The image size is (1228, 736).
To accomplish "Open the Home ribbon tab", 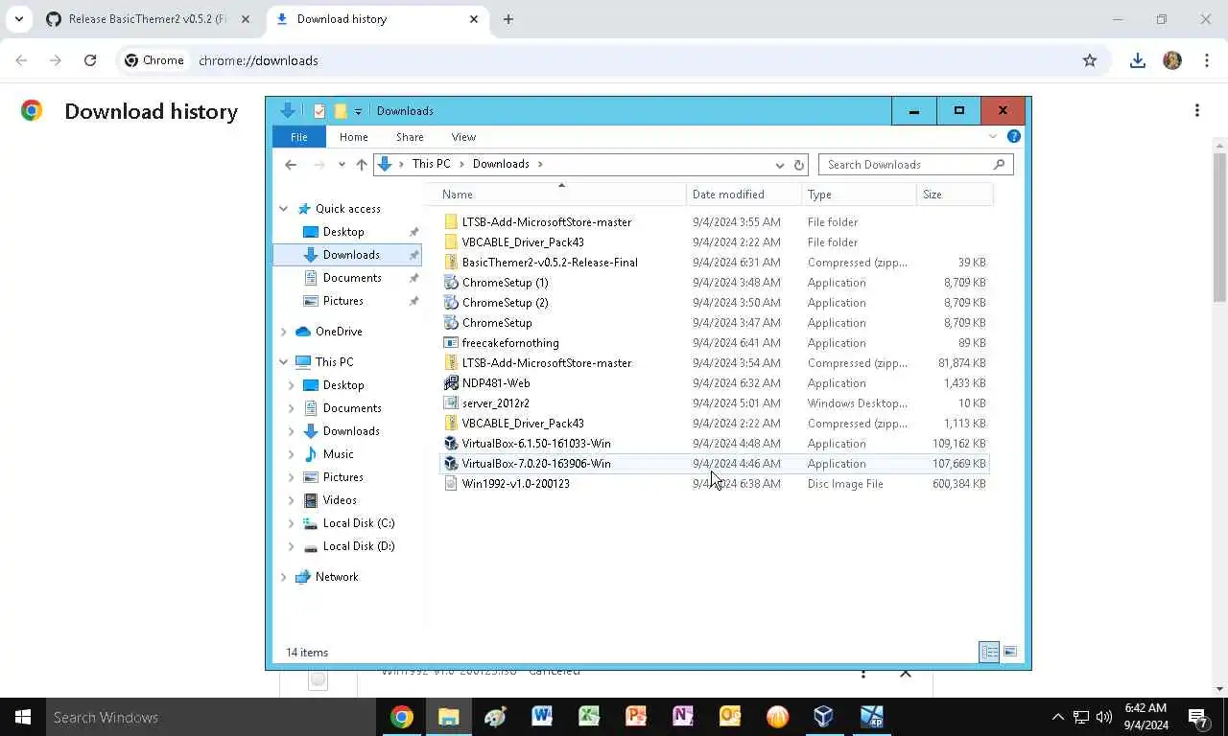I will click(x=353, y=137).
